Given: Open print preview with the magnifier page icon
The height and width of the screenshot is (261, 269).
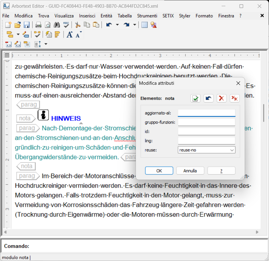Looking at the screenshot, I should click(x=48, y=25).
